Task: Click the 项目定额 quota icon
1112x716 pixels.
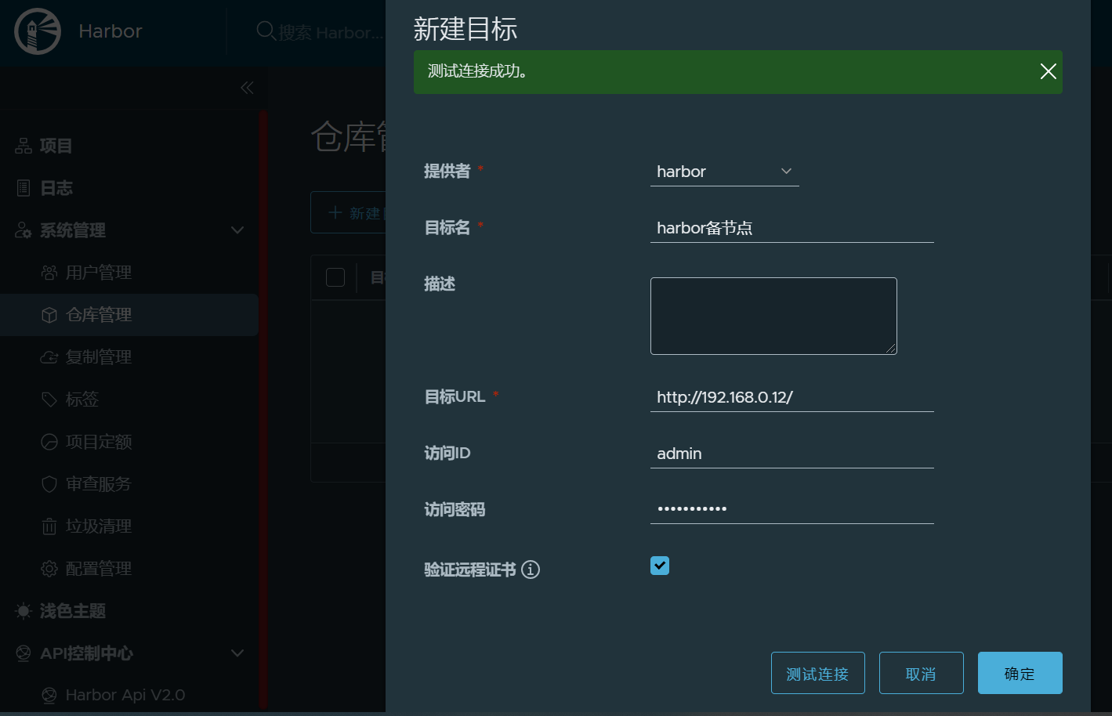Action: point(49,442)
